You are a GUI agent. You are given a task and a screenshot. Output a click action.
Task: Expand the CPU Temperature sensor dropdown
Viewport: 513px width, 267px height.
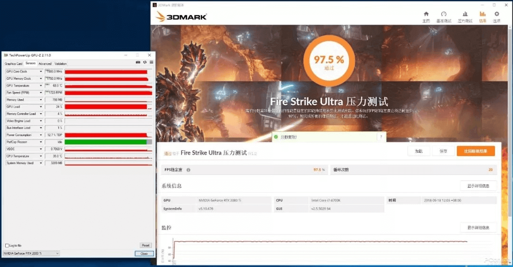41,156
